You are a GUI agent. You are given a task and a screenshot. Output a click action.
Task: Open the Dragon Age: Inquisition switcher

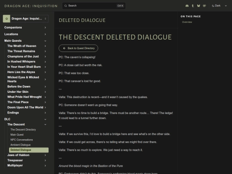coord(26,18)
